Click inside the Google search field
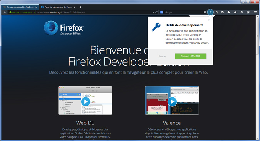The width and height of the screenshot is (260, 141). [184, 12]
